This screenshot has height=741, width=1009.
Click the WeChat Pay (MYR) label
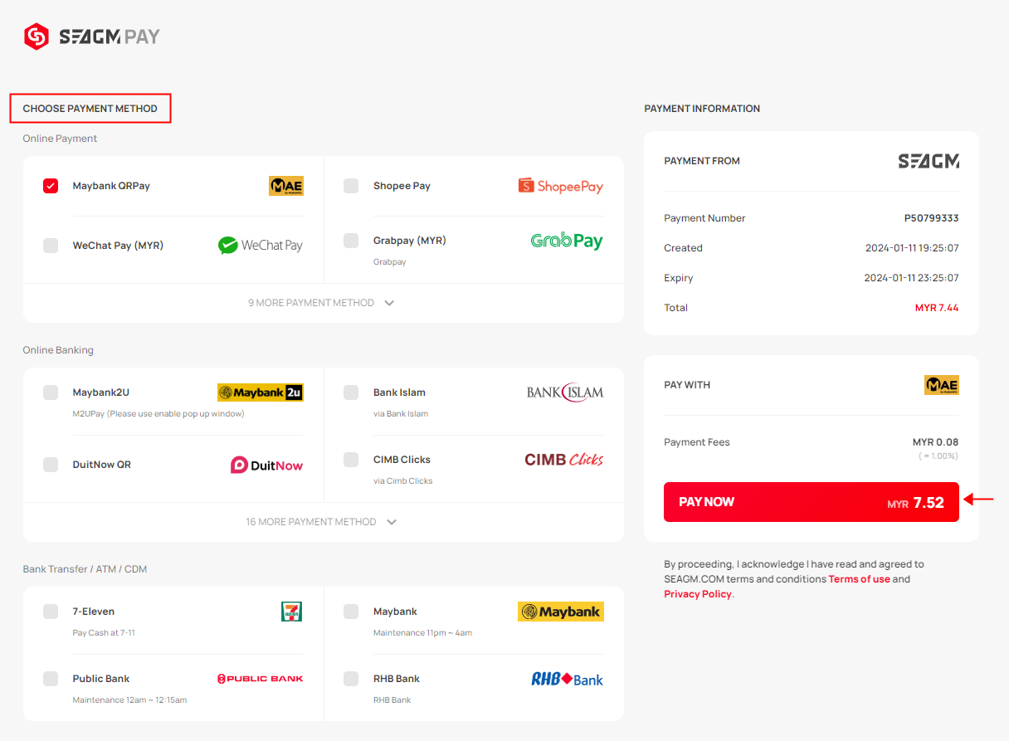click(118, 246)
